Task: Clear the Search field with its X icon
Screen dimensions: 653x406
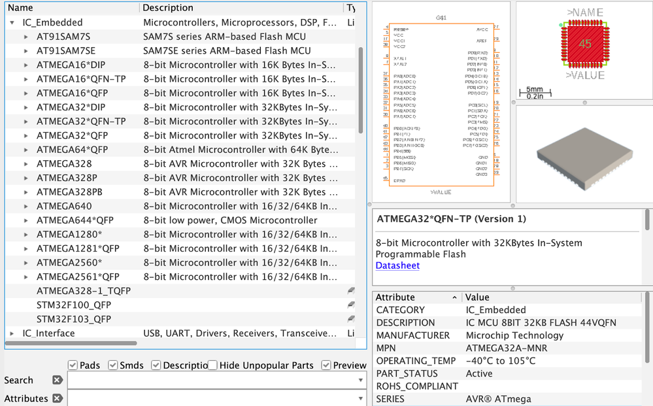Action: click(58, 380)
